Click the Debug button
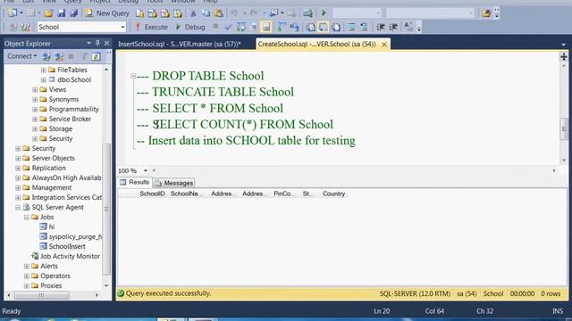The height and width of the screenshot is (321, 572). [190, 28]
